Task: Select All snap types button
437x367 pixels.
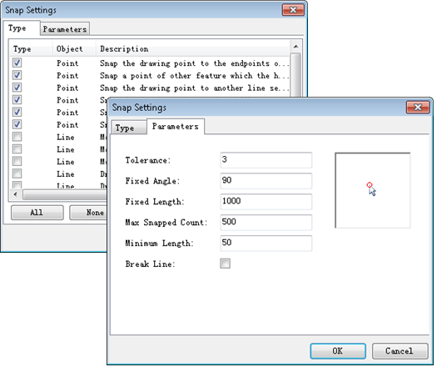Action: pos(37,213)
